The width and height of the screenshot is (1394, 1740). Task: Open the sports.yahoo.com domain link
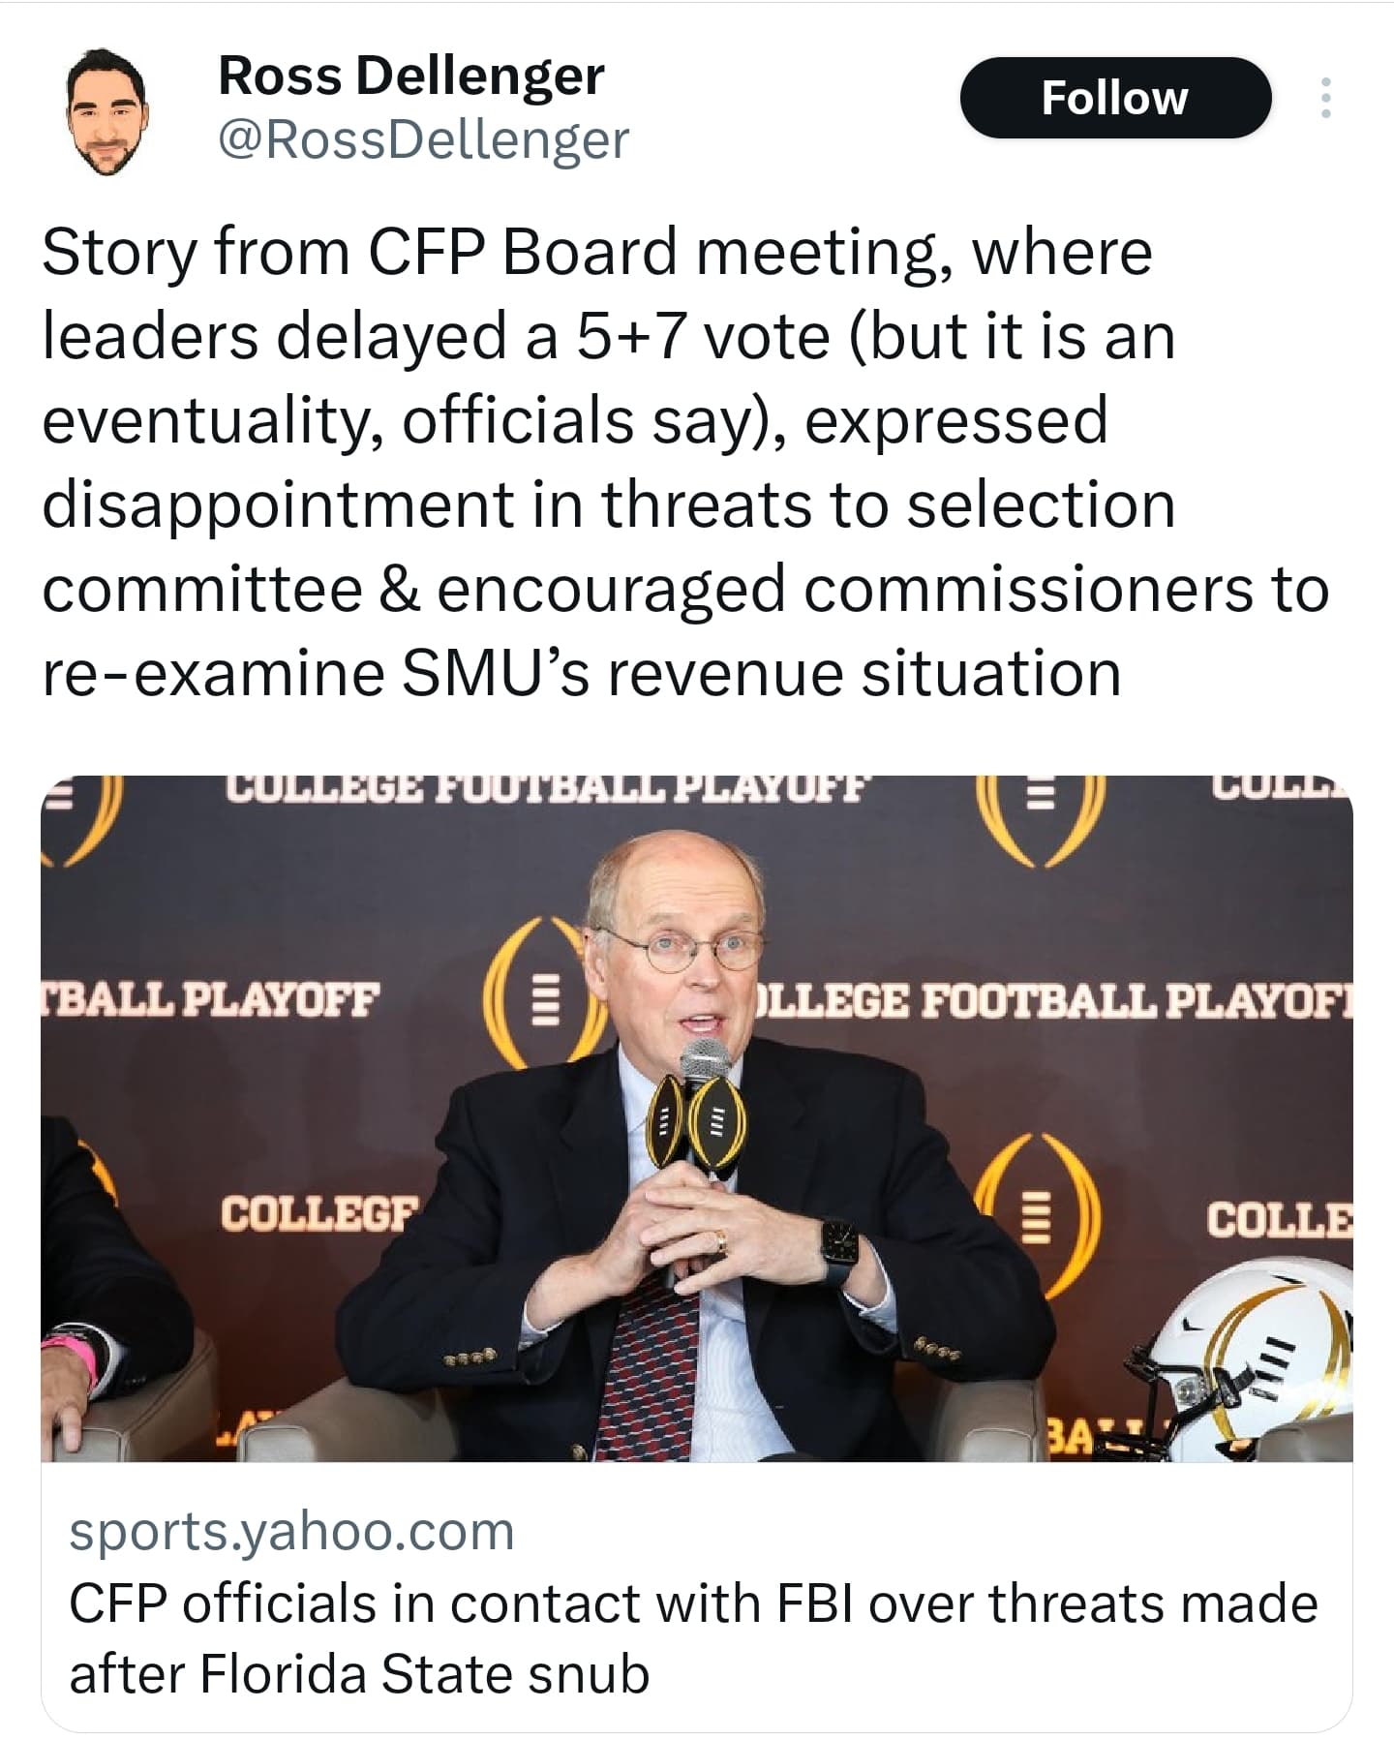[291, 1531]
